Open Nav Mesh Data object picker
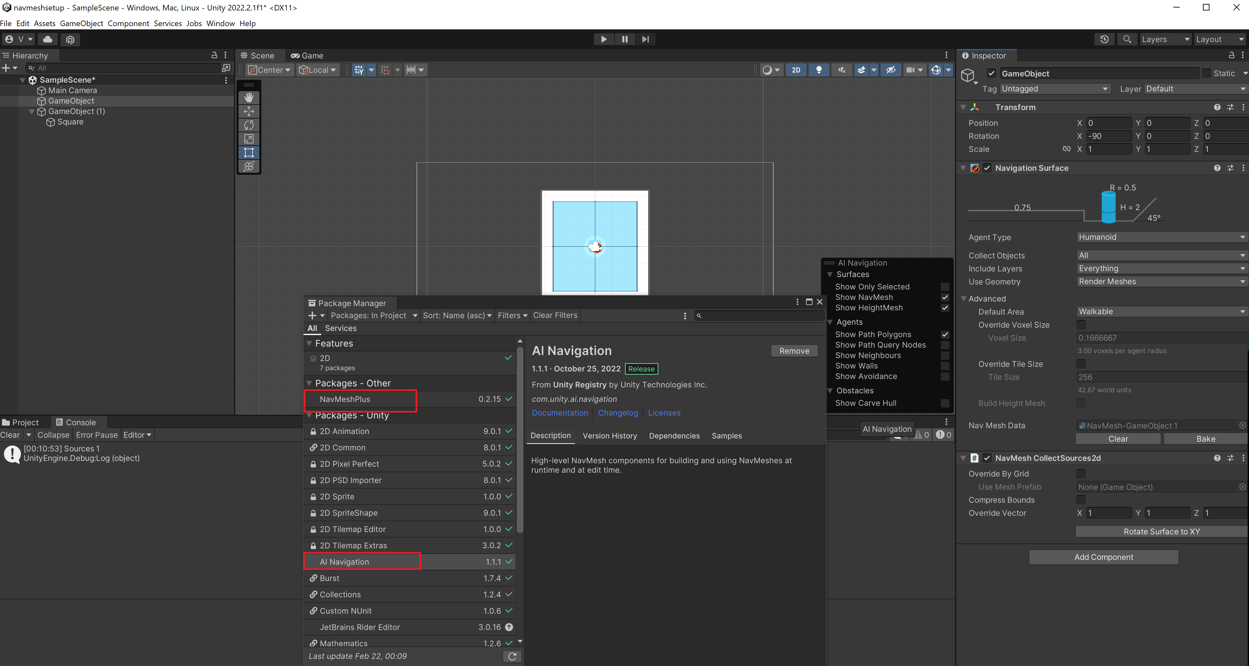The width and height of the screenshot is (1249, 666). (1242, 425)
